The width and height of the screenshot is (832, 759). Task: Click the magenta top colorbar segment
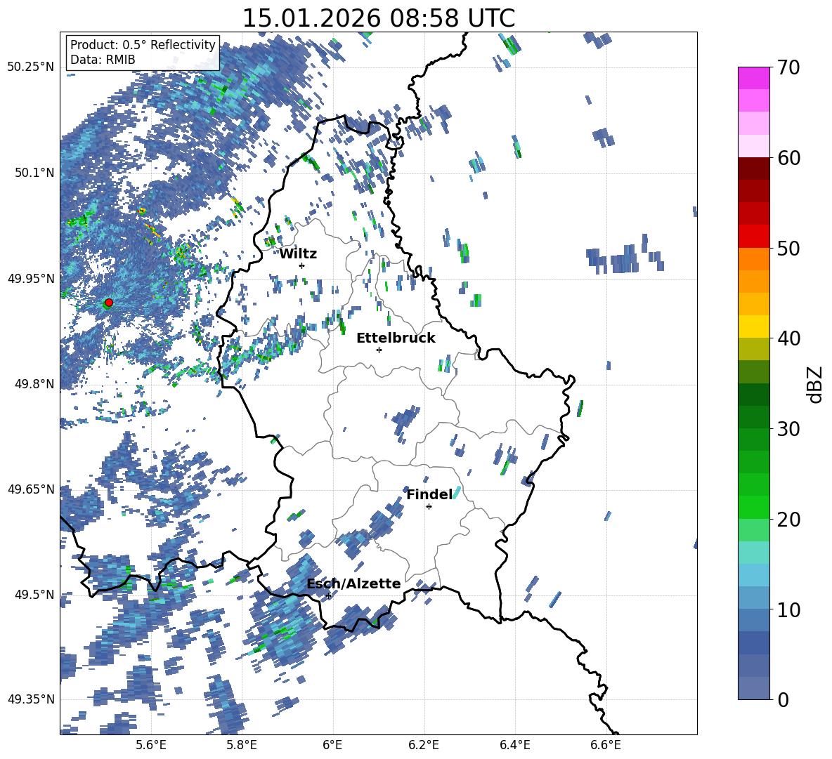[x=753, y=78]
